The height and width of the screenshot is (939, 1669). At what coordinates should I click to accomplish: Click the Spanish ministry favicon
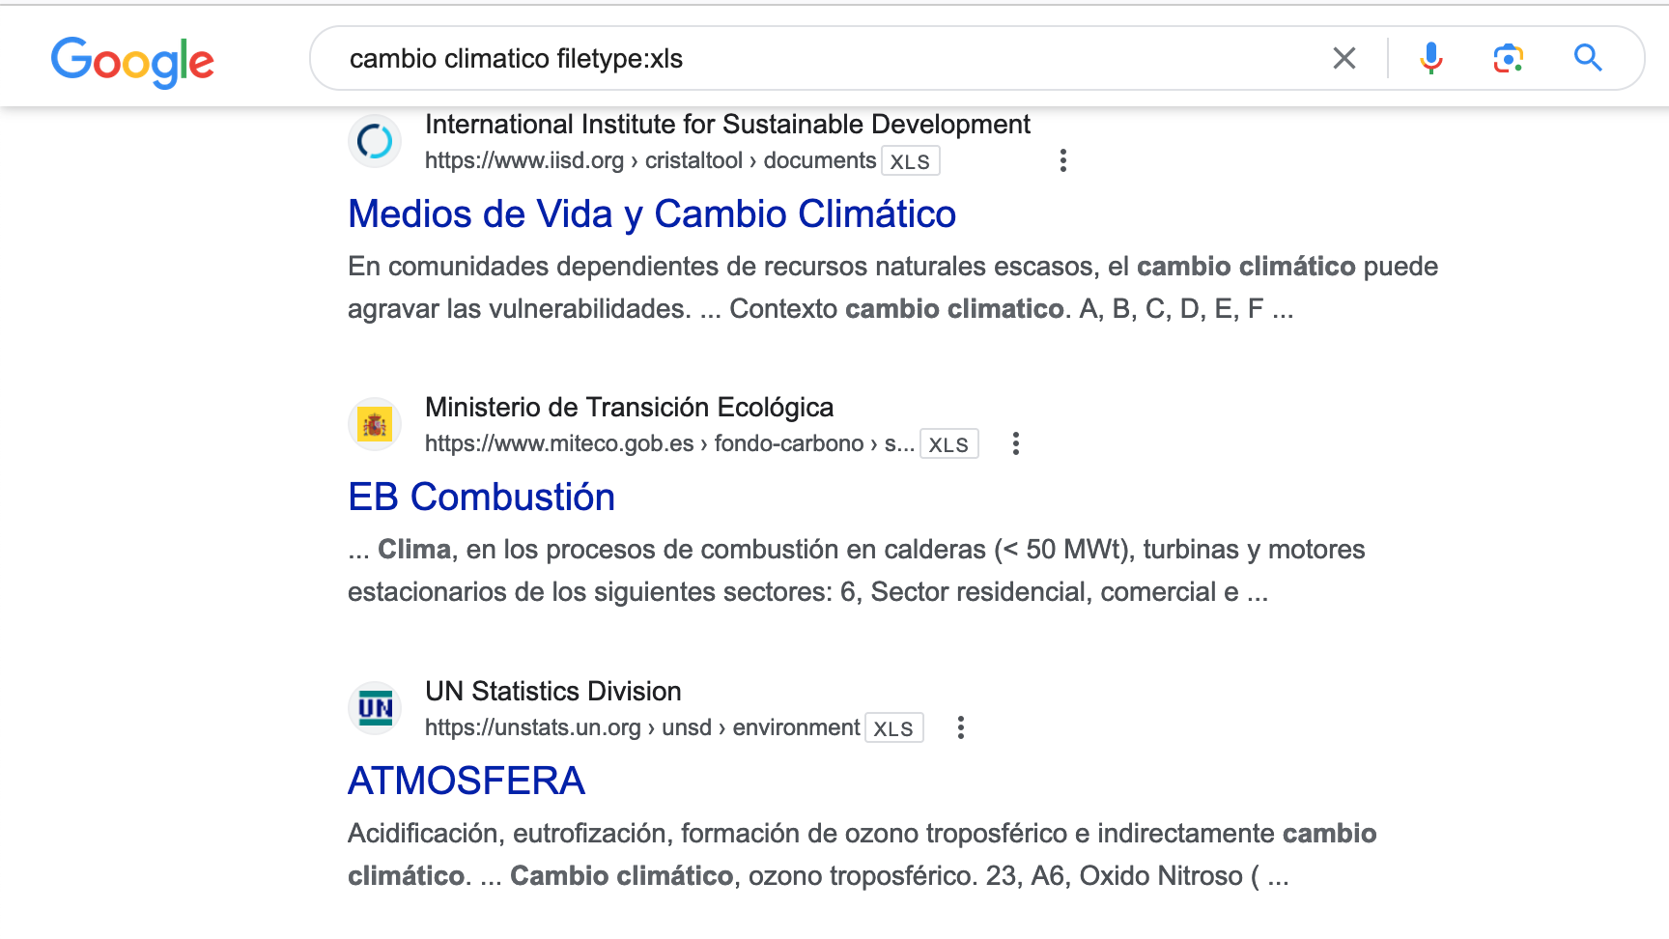(375, 425)
